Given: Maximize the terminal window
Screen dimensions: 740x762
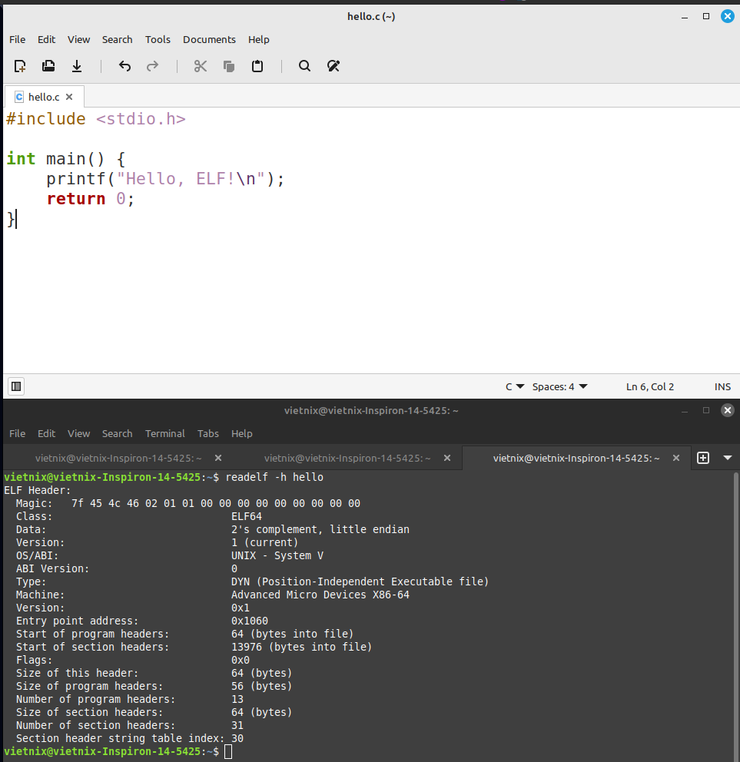Looking at the screenshot, I should tap(706, 411).
